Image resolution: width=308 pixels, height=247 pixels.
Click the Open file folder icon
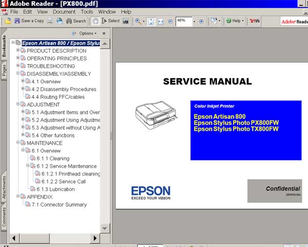pos(8,21)
